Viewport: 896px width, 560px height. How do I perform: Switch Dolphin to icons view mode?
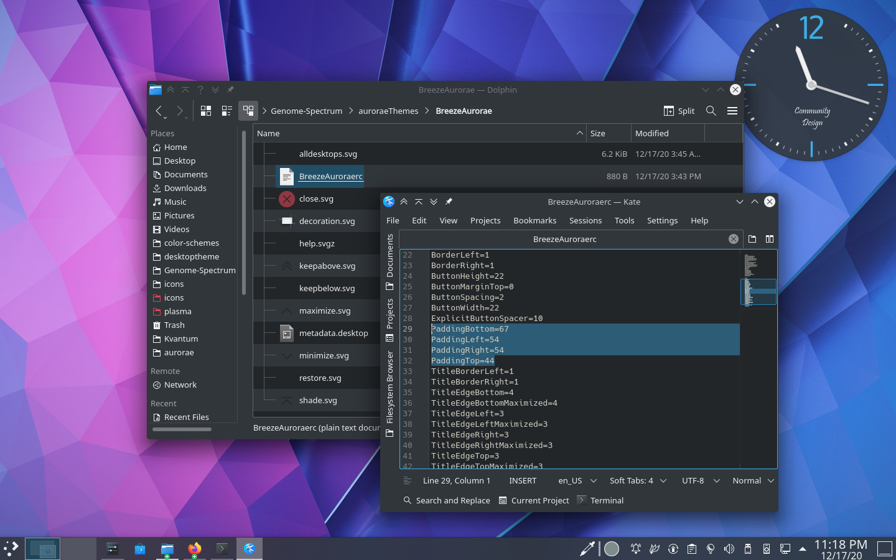(206, 111)
